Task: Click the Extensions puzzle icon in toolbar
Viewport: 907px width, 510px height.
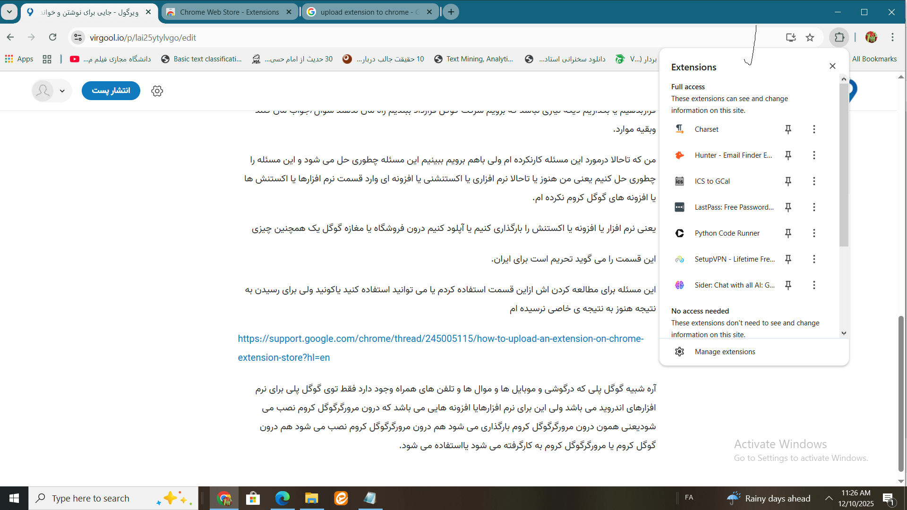Action: (x=839, y=37)
